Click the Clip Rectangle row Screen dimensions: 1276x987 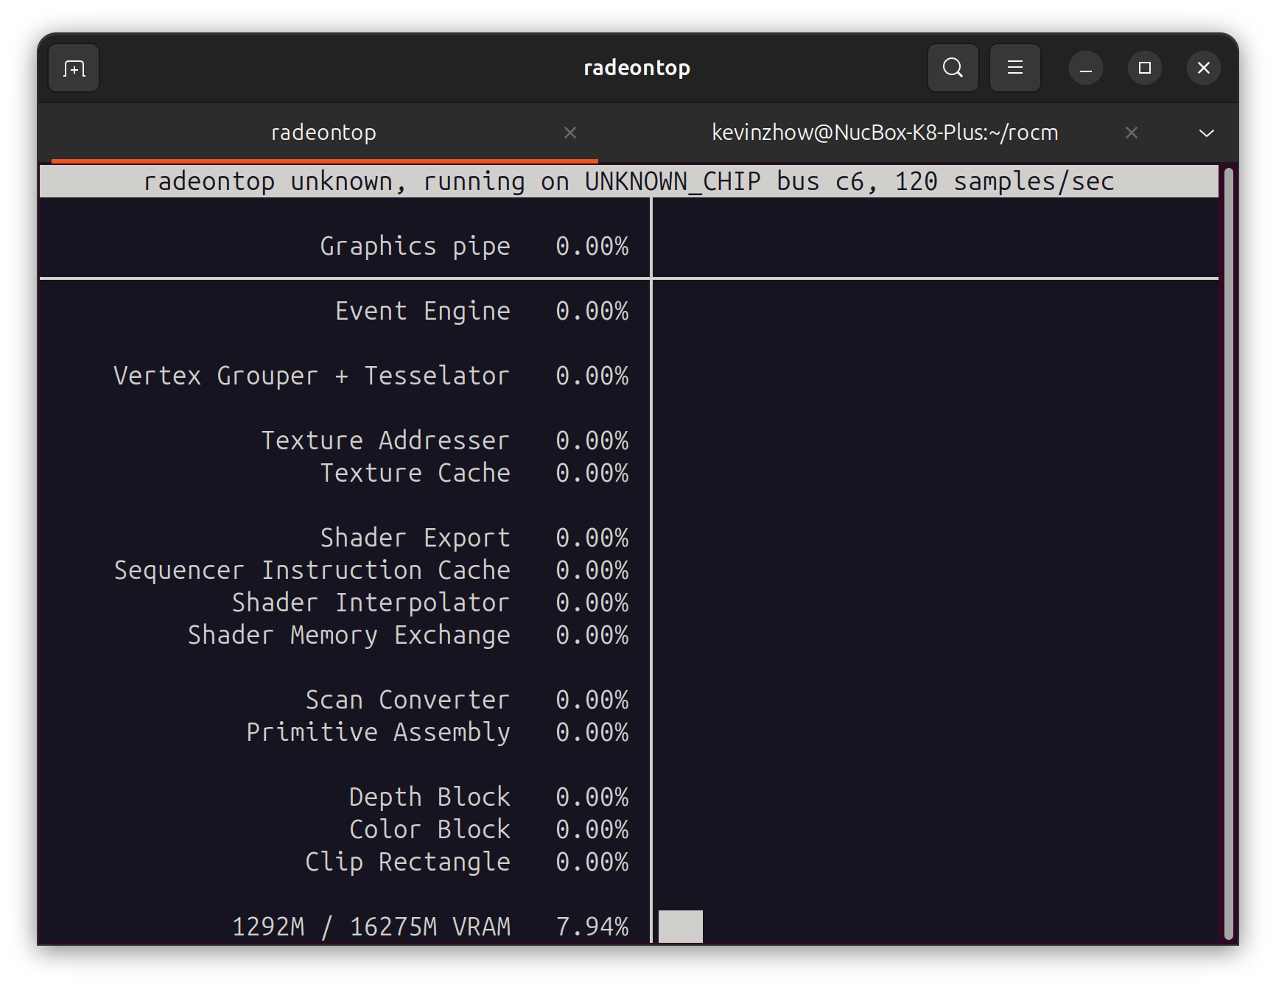[x=407, y=862]
